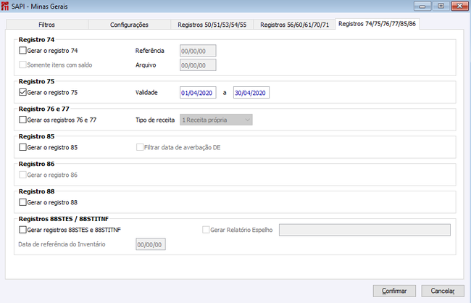Select Registros 50/51/53/54/55 tab
The image size is (471, 303).
pyautogui.click(x=212, y=25)
